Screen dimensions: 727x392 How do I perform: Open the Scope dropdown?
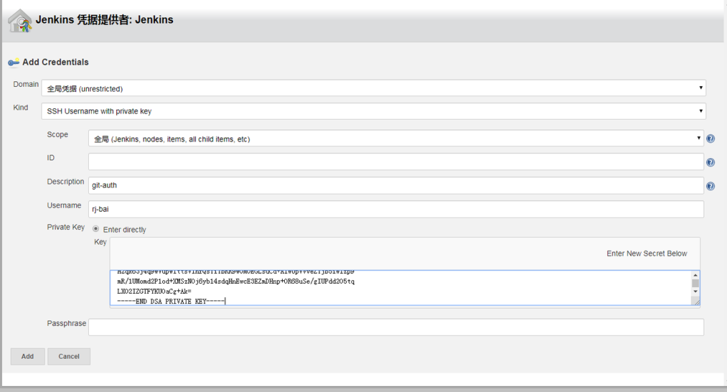(396, 139)
